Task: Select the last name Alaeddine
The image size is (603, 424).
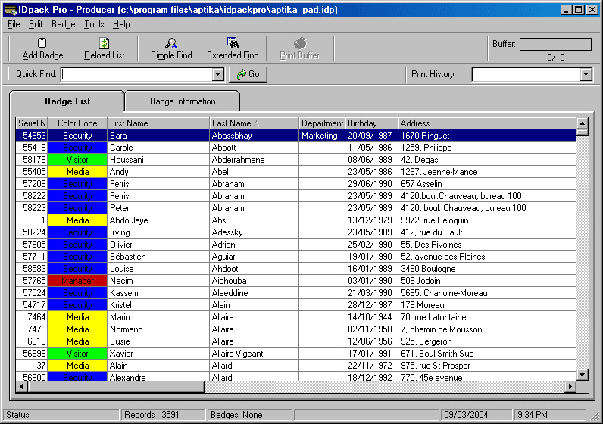Action: click(x=230, y=293)
